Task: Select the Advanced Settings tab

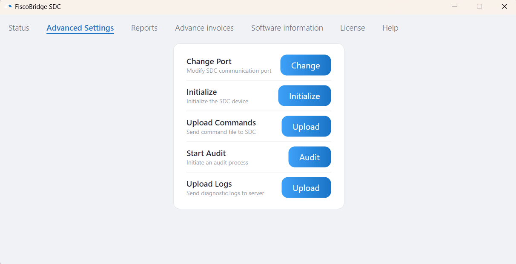Action: click(x=80, y=28)
